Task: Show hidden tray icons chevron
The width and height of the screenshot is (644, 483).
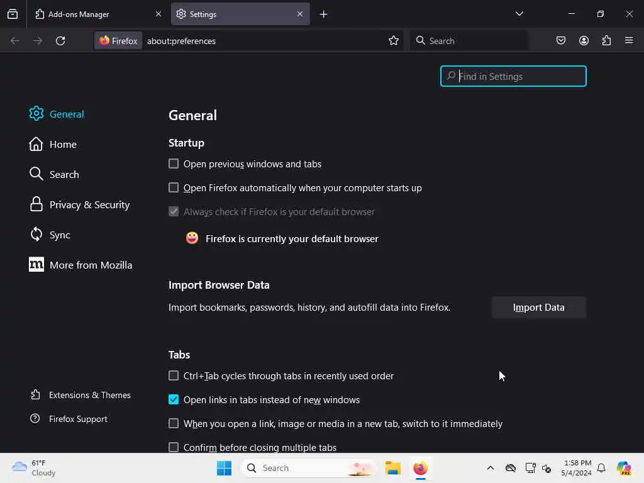Action: [x=491, y=468]
